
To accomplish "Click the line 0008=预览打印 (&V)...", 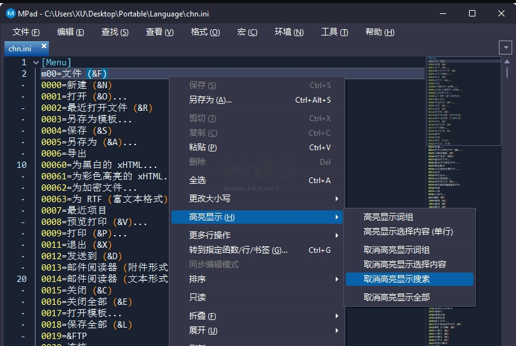I will click(x=94, y=222).
